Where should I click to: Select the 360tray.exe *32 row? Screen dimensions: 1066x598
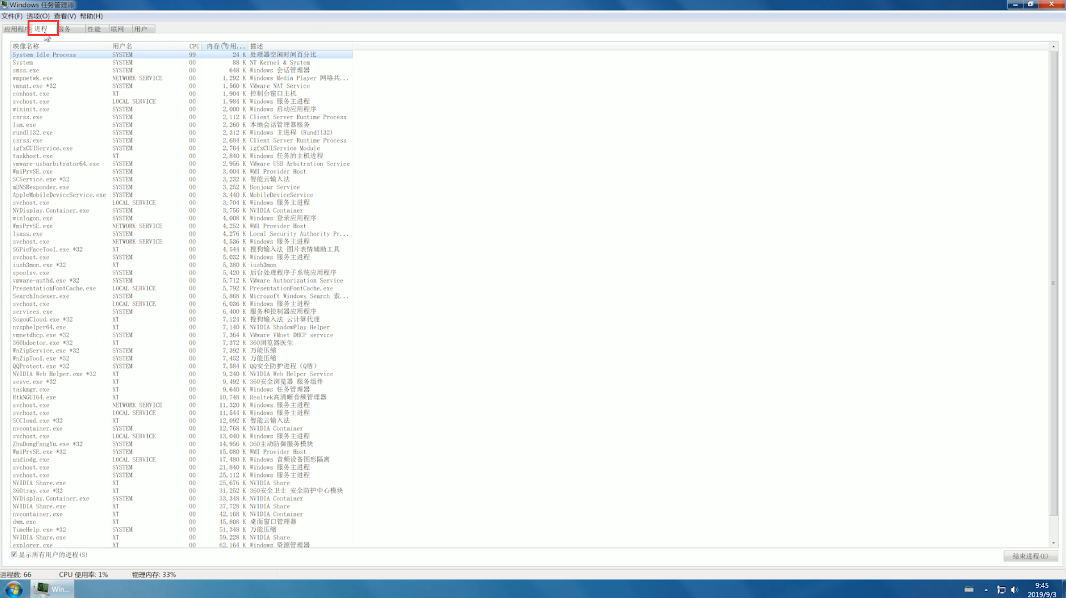181,490
